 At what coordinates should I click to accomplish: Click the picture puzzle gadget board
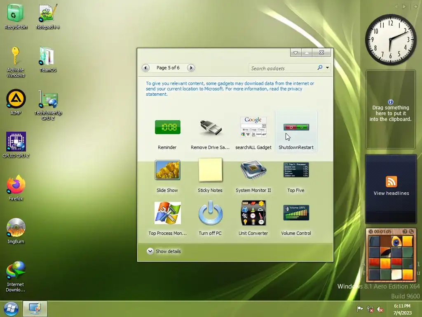click(391, 258)
